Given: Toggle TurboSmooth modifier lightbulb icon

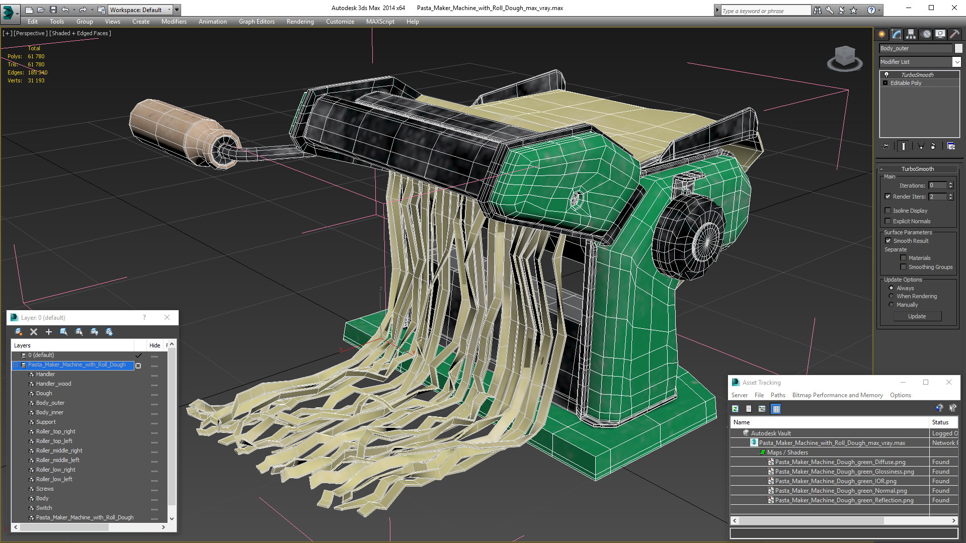Looking at the screenshot, I should [887, 74].
